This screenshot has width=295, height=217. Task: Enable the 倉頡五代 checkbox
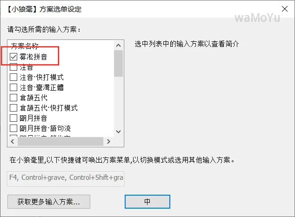pyautogui.click(x=13, y=98)
